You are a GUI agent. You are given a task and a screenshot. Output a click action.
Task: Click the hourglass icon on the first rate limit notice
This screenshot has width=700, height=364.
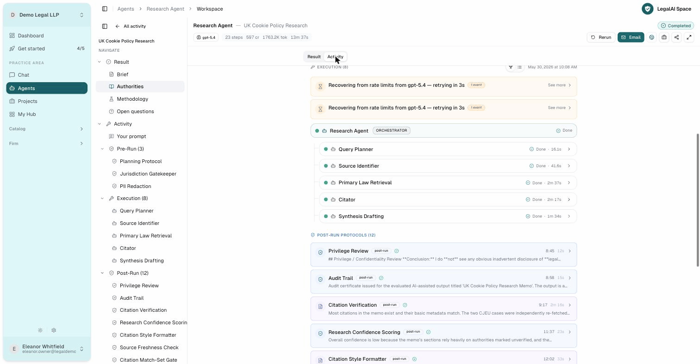tap(320, 86)
